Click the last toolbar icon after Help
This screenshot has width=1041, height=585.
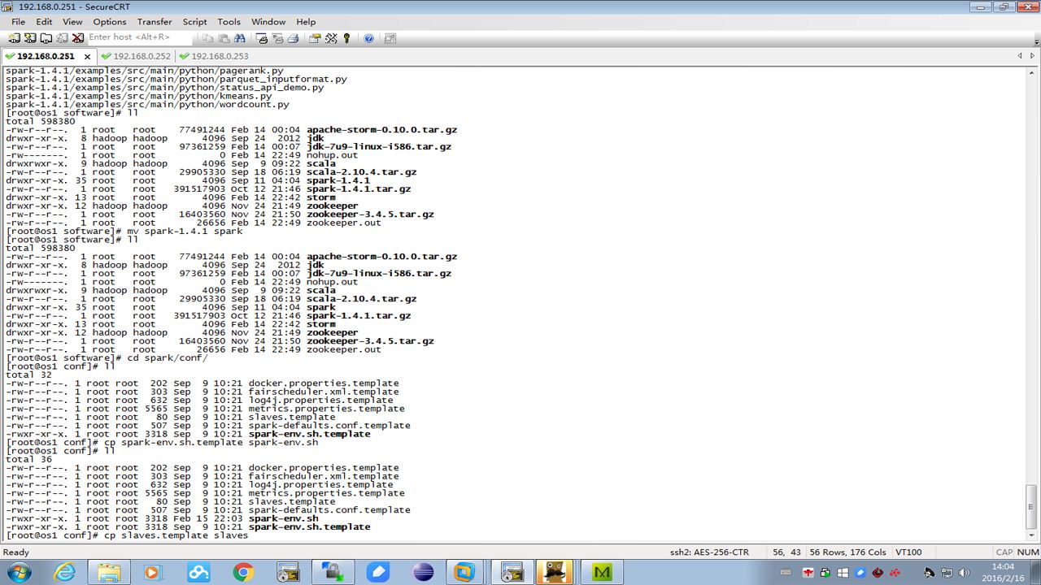[390, 38]
